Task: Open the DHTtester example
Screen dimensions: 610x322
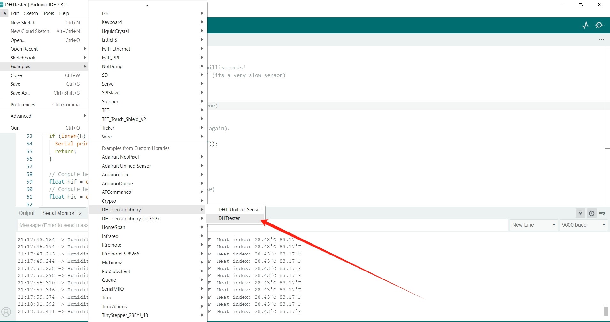Action: [x=235, y=218]
